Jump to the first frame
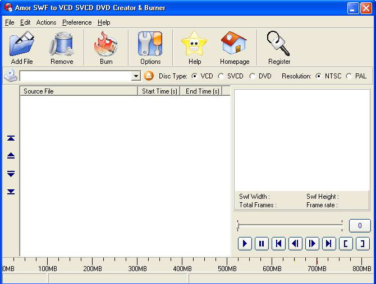376x284 pixels. coord(278,244)
